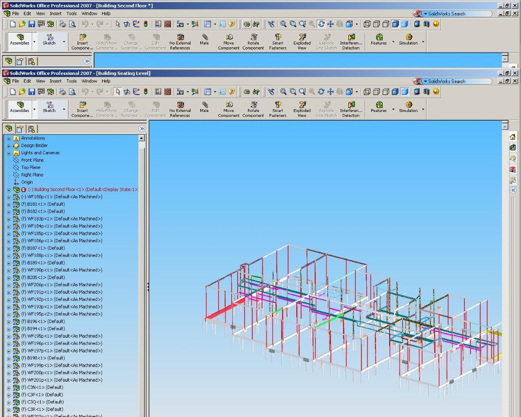This screenshot has width=521, height=417.
Task: Toggle Section View in Building Seating Level window
Action: click(x=427, y=91)
